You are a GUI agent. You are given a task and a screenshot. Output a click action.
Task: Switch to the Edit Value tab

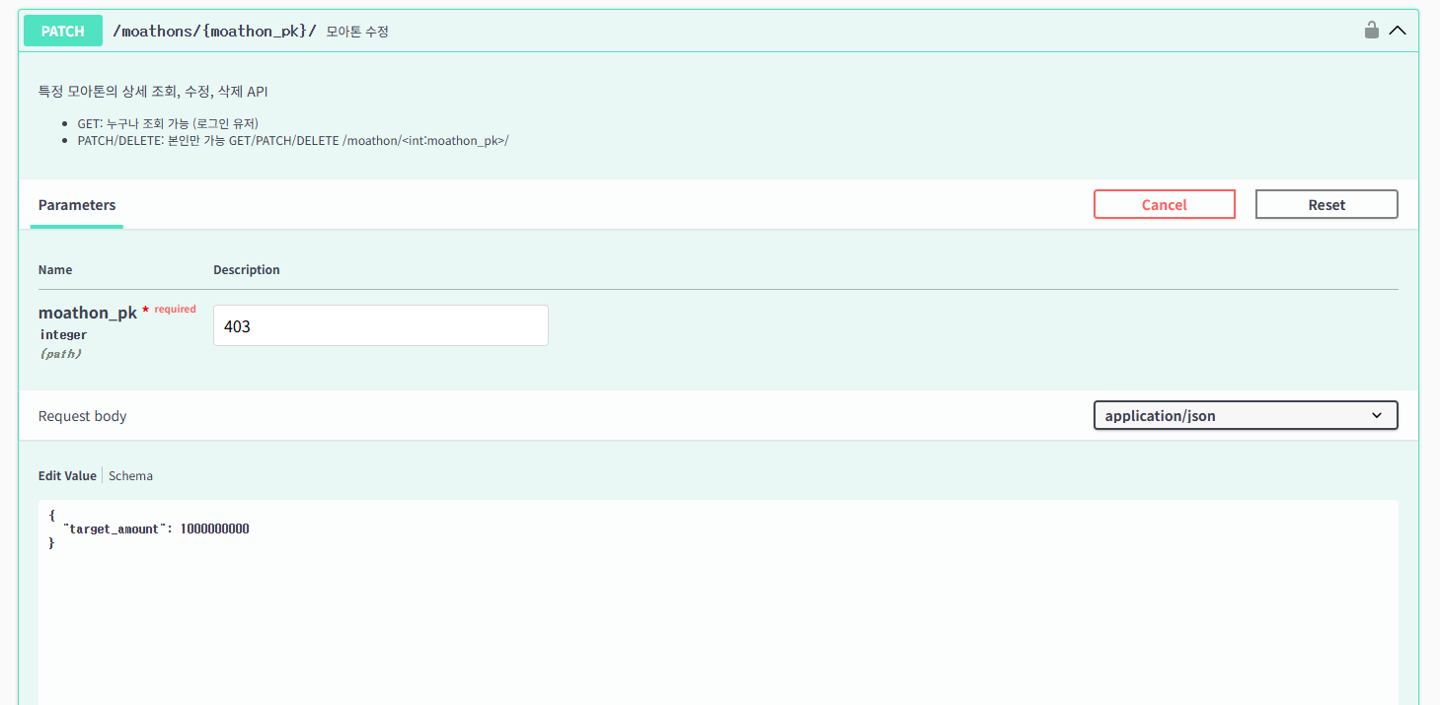tap(67, 475)
